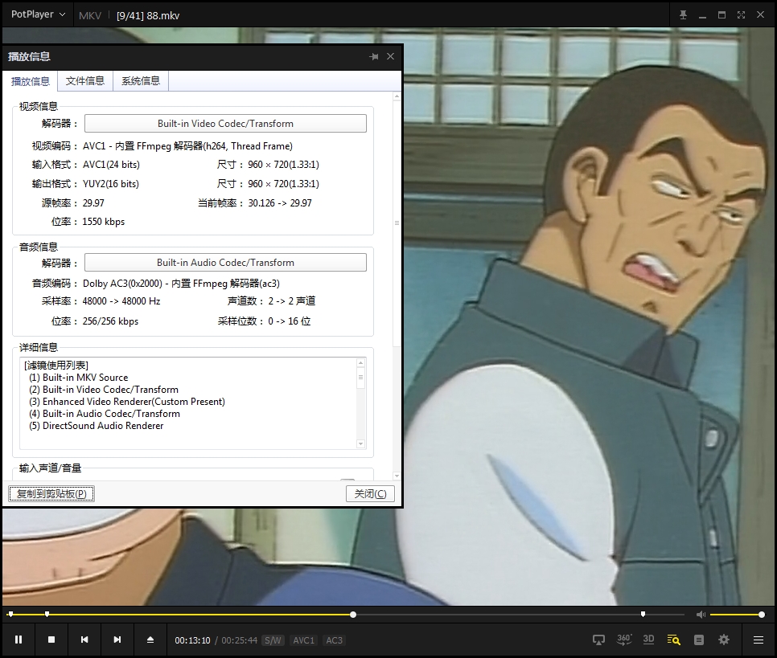This screenshot has width=777, height=658.
Task: Click the seek bar playhead
Action: (x=353, y=615)
